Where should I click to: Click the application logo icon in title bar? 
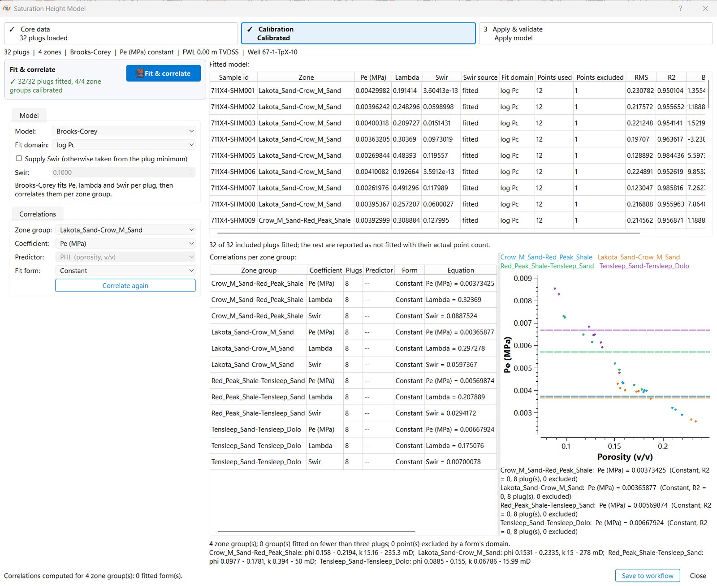pyautogui.click(x=6, y=9)
